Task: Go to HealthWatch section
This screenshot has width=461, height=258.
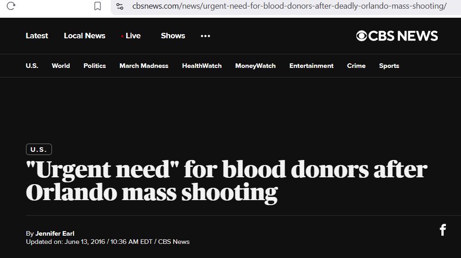Action: [202, 66]
